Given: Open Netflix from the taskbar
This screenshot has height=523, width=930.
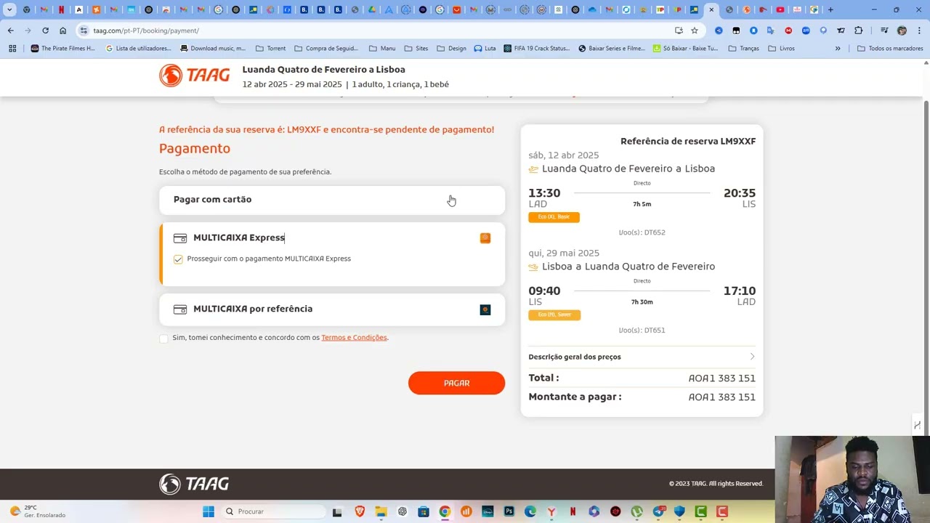Looking at the screenshot, I should tap(573, 511).
